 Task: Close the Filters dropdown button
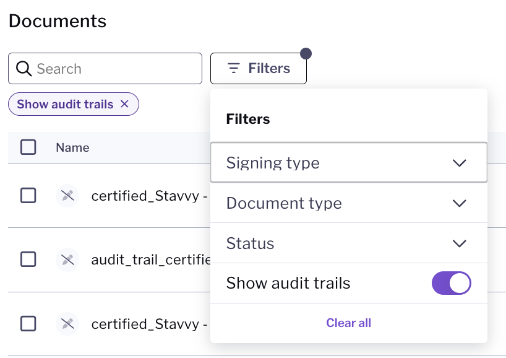tap(259, 69)
